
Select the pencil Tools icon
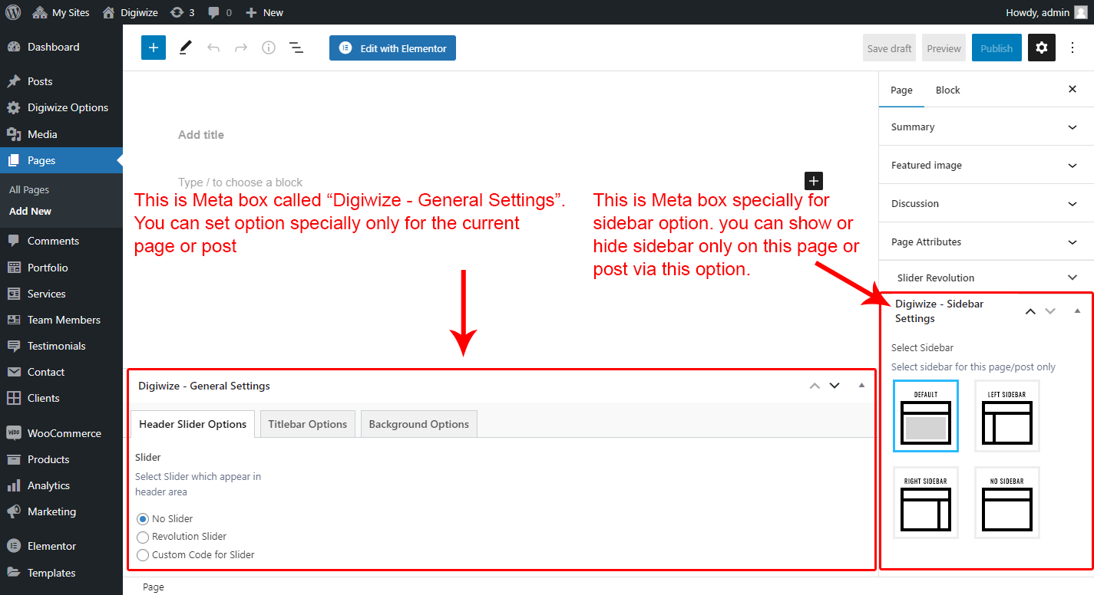point(185,48)
